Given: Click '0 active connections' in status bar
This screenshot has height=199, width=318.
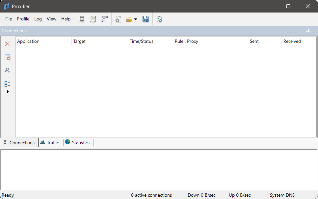Looking at the screenshot, I should coord(151,195).
